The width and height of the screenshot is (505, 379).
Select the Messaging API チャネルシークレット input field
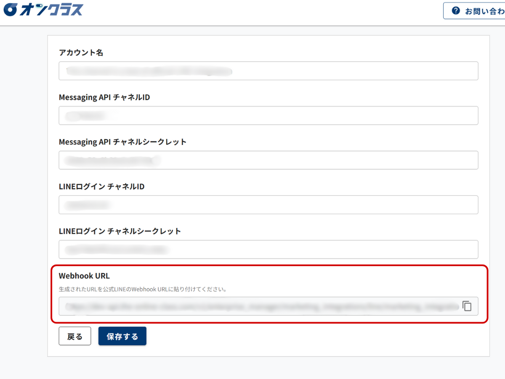(x=268, y=160)
